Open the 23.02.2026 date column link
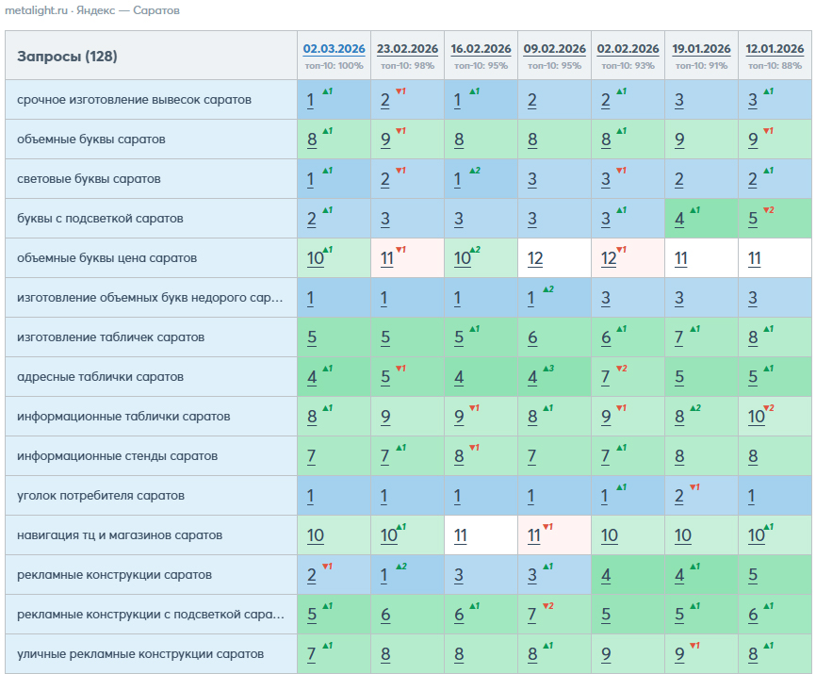 407,49
